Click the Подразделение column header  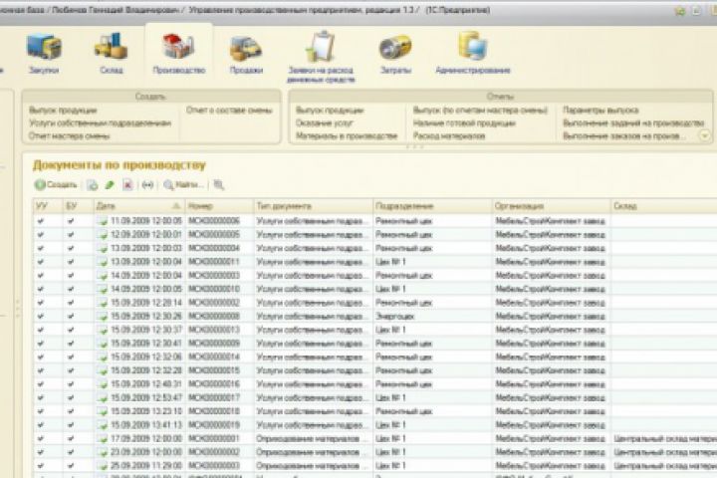(432, 206)
